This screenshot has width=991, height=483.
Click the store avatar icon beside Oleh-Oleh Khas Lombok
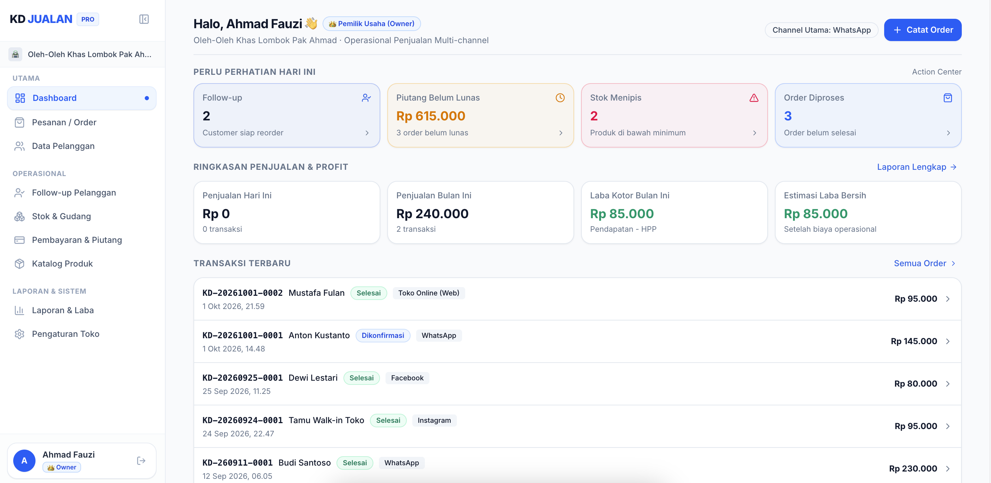15,54
